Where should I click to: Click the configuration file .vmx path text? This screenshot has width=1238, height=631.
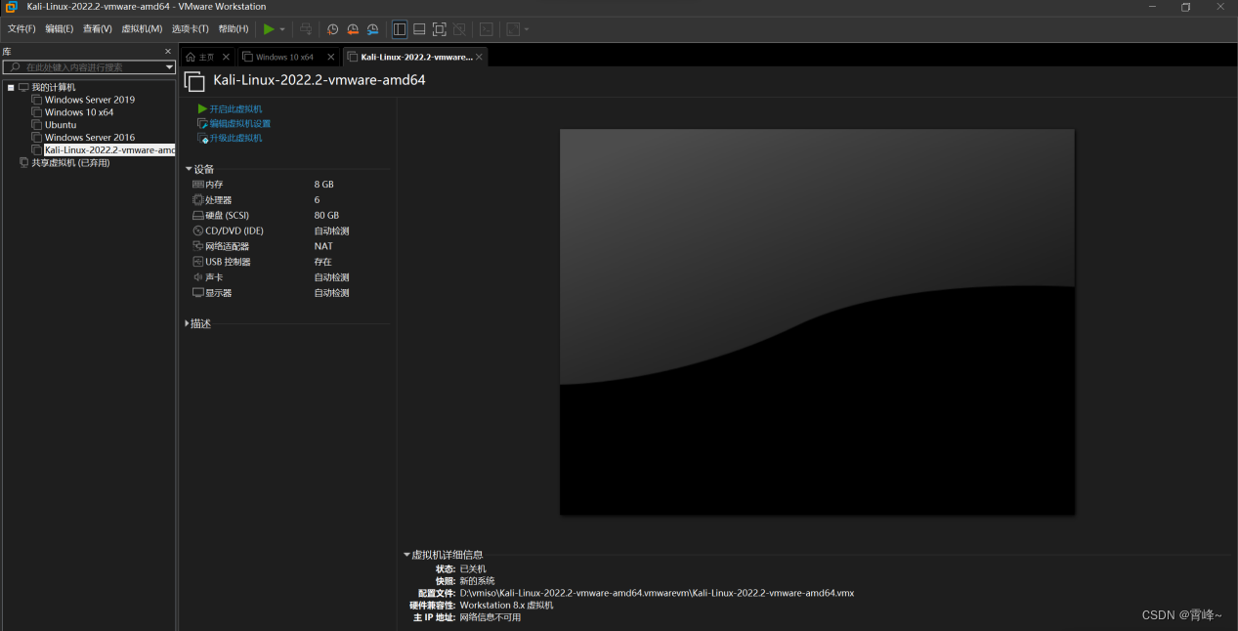[657, 593]
